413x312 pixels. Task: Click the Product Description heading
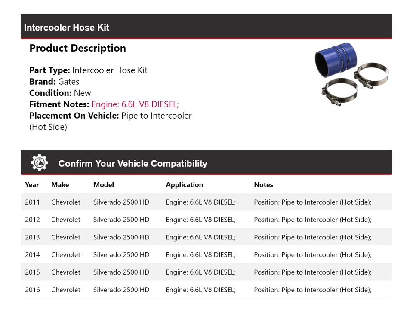77,48
